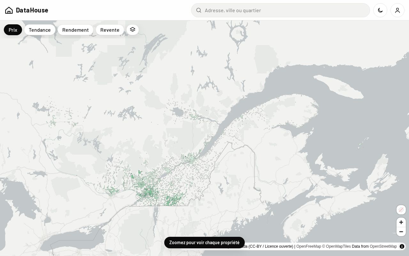Toggle dark mode with the moon icon

click(x=380, y=10)
